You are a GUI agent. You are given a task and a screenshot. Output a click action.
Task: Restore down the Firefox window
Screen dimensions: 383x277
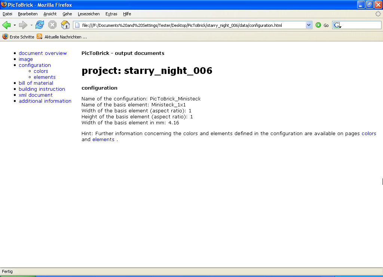point(370,4)
